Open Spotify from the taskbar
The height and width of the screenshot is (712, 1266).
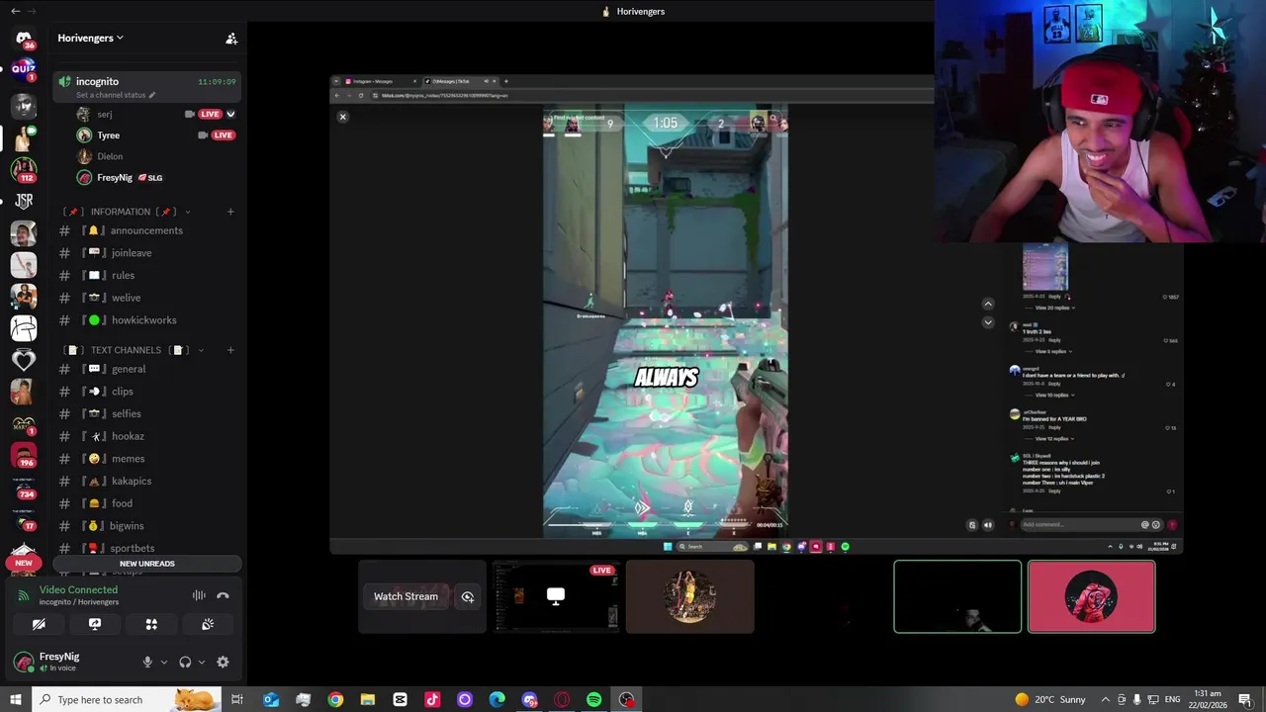[x=593, y=699]
